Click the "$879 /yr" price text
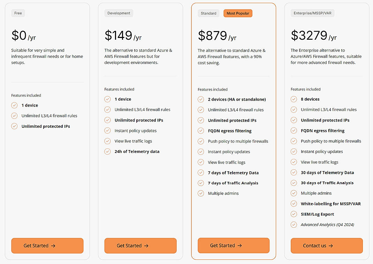The image size is (373, 264). 216,36
